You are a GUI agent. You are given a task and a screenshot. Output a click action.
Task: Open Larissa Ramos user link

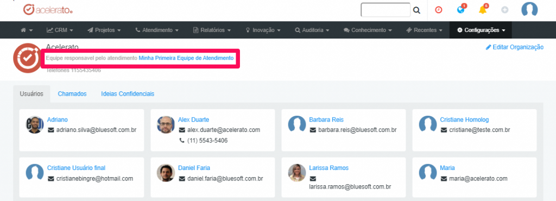[328, 168]
